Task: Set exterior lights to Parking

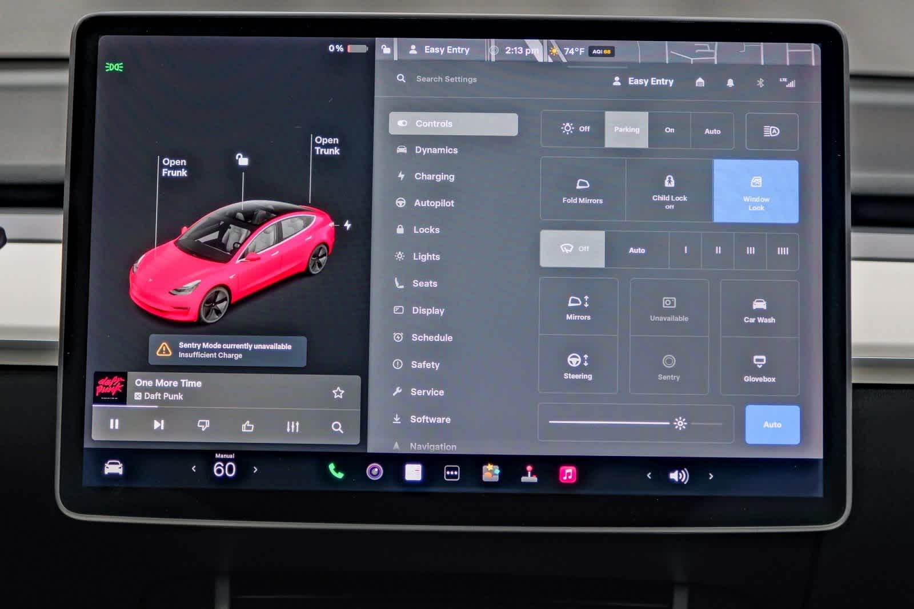Action: pyautogui.click(x=627, y=130)
